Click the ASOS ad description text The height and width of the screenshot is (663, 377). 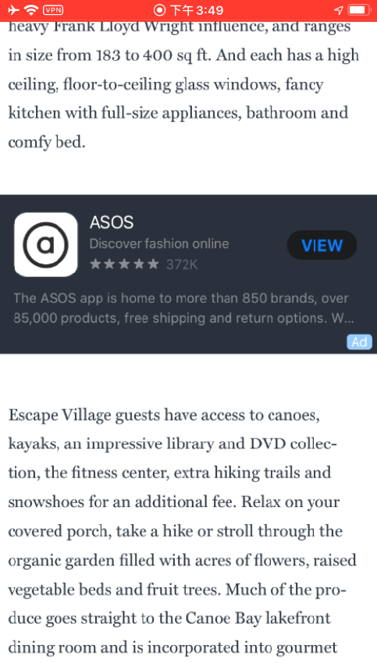coord(182,308)
